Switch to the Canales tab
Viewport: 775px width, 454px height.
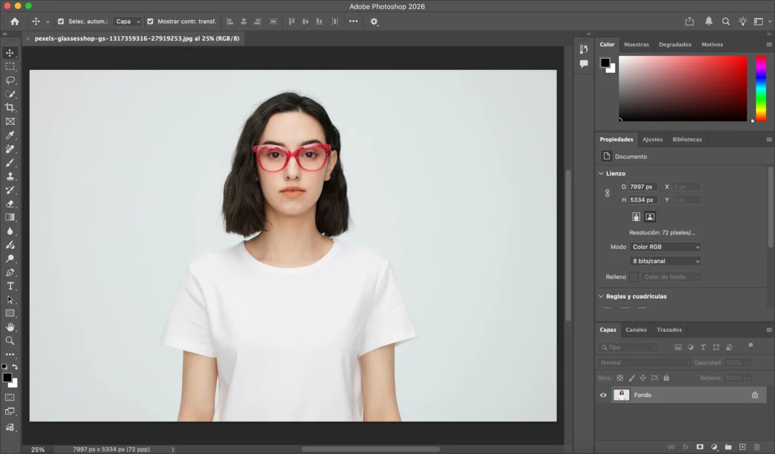(636, 329)
